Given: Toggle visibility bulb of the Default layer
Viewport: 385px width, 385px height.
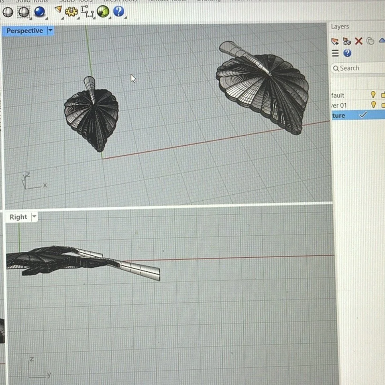Looking at the screenshot, I should coord(373,94).
